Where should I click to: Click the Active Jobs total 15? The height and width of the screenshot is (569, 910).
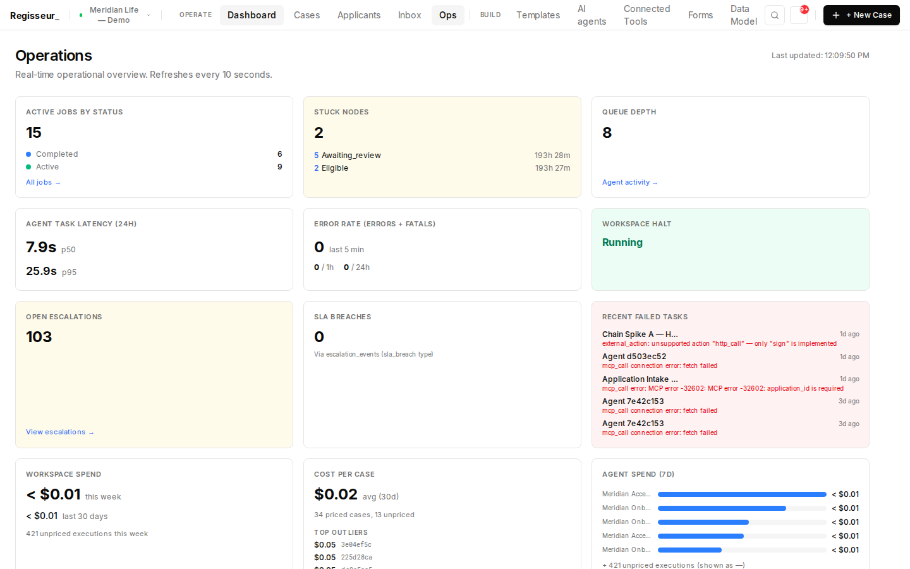point(33,133)
